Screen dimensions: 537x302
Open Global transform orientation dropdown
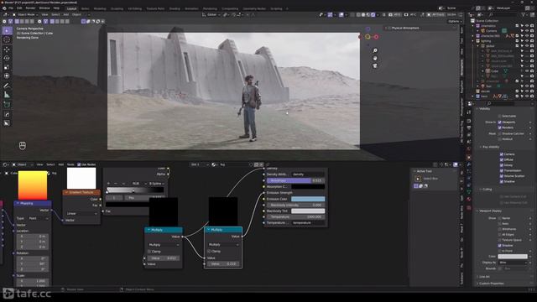[x=211, y=15]
